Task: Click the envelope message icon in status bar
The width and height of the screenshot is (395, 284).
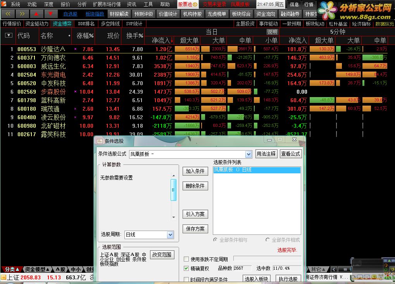Action: coord(367,277)
